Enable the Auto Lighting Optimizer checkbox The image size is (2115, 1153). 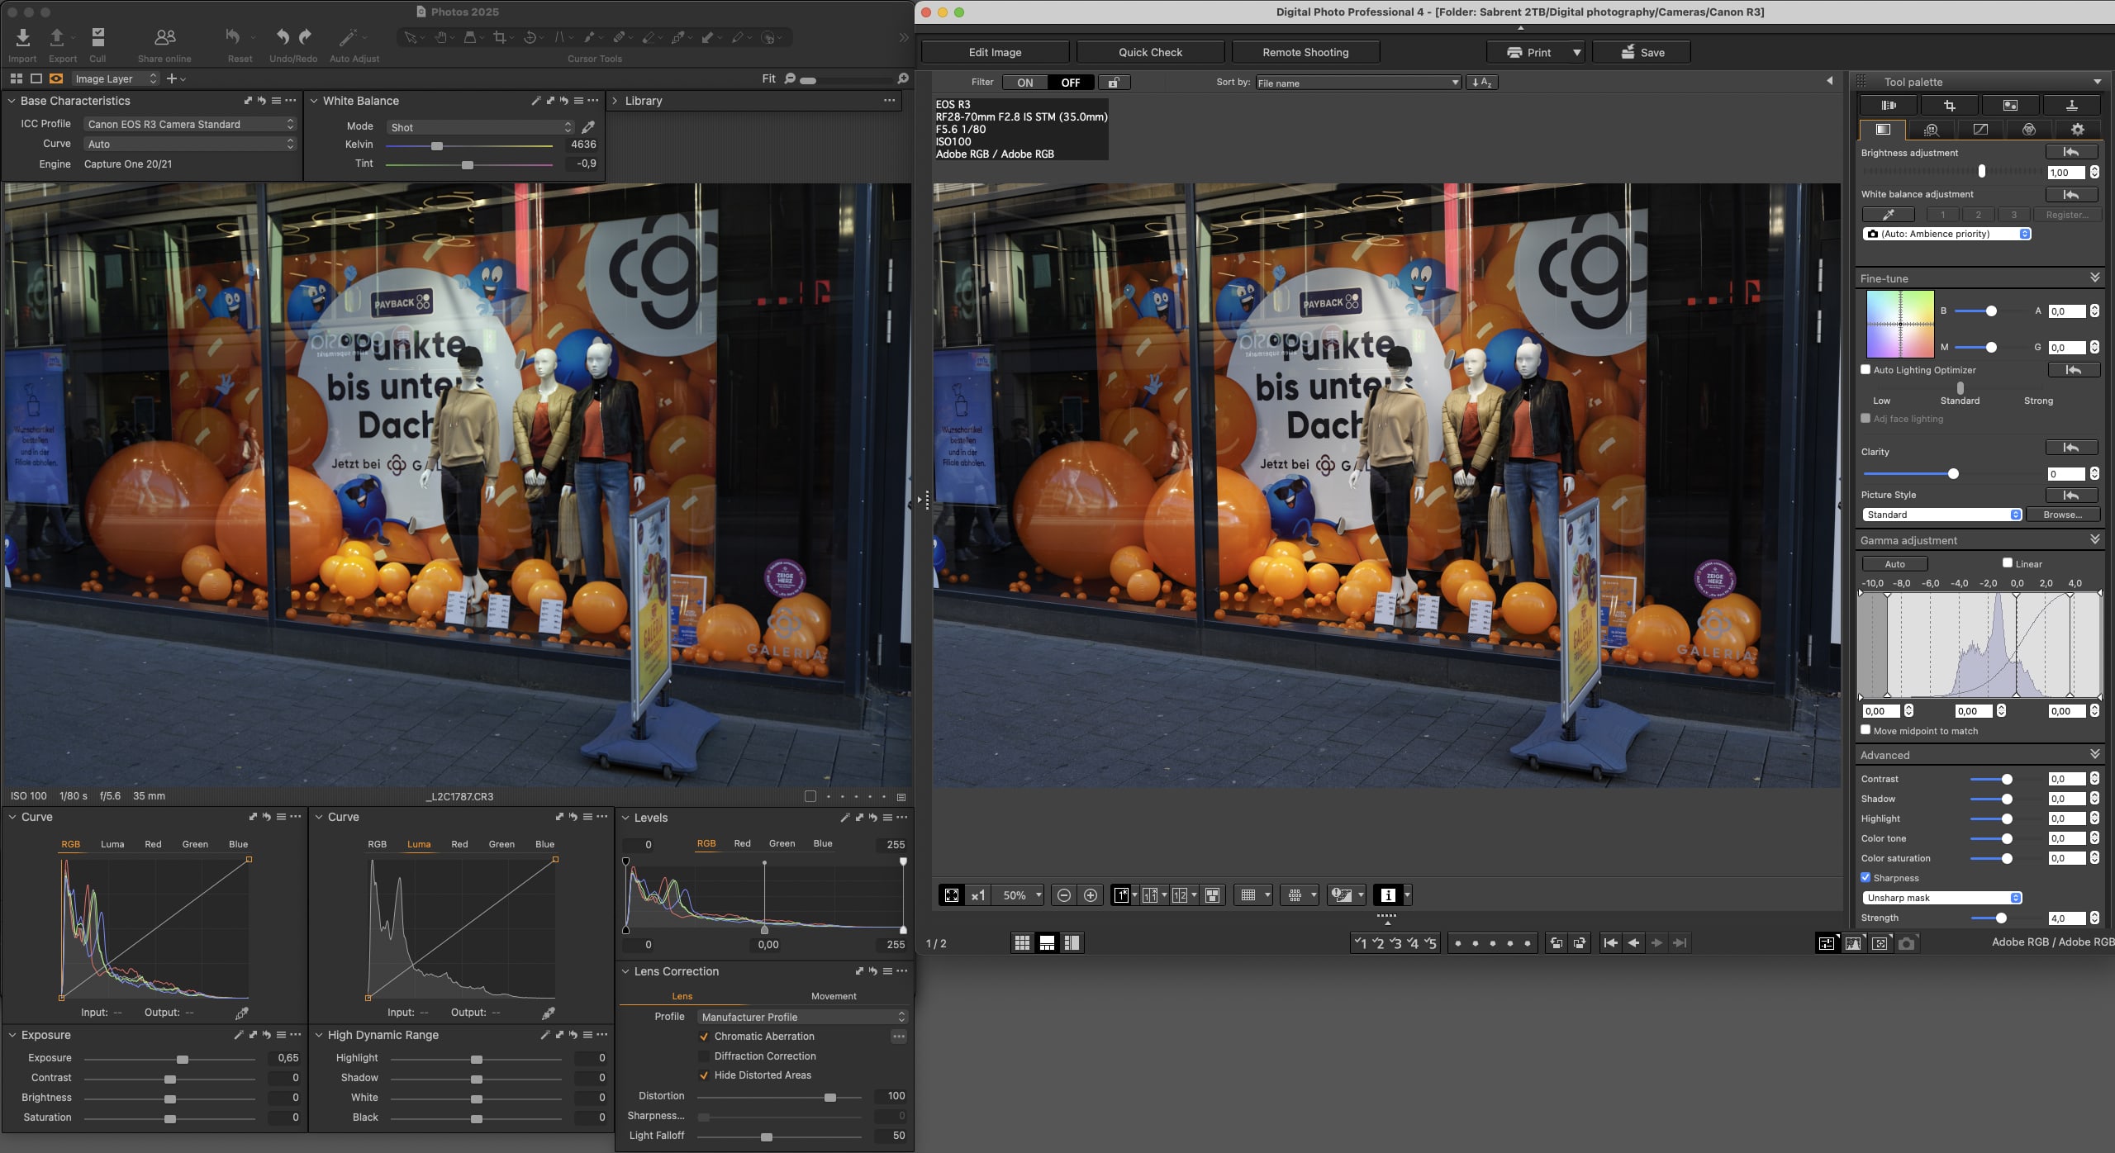[1865, 370]
